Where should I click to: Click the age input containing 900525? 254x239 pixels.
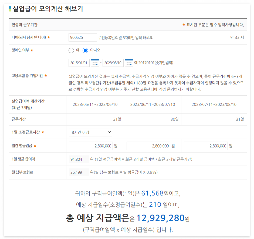83,38
